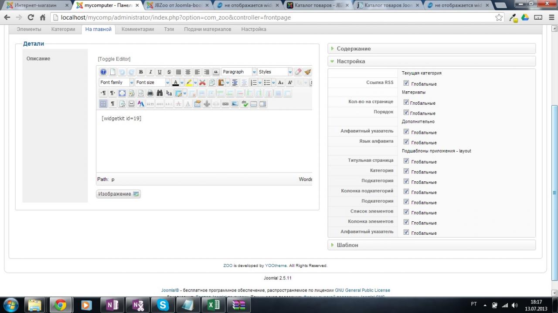The height and width of the screenshot is (313, 558).
Task: Select the text color swatch button
Action: (x=176, y=83)
